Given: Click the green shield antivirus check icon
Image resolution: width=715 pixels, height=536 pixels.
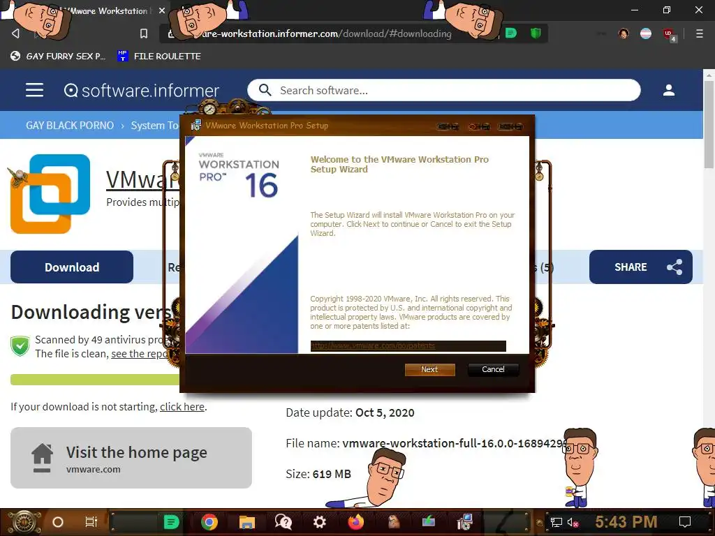Looking at the screenshot, I should [x=20, y=346].
